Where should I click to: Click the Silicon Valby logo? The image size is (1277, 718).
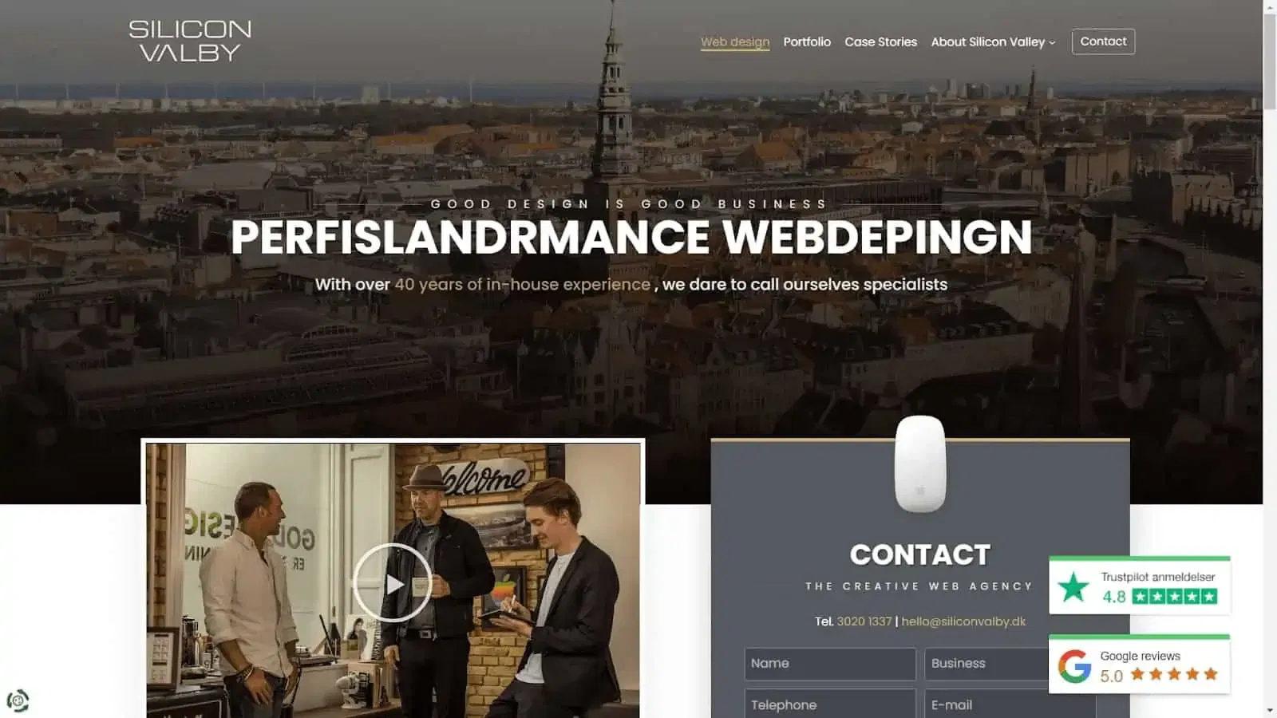pos(190,41)
